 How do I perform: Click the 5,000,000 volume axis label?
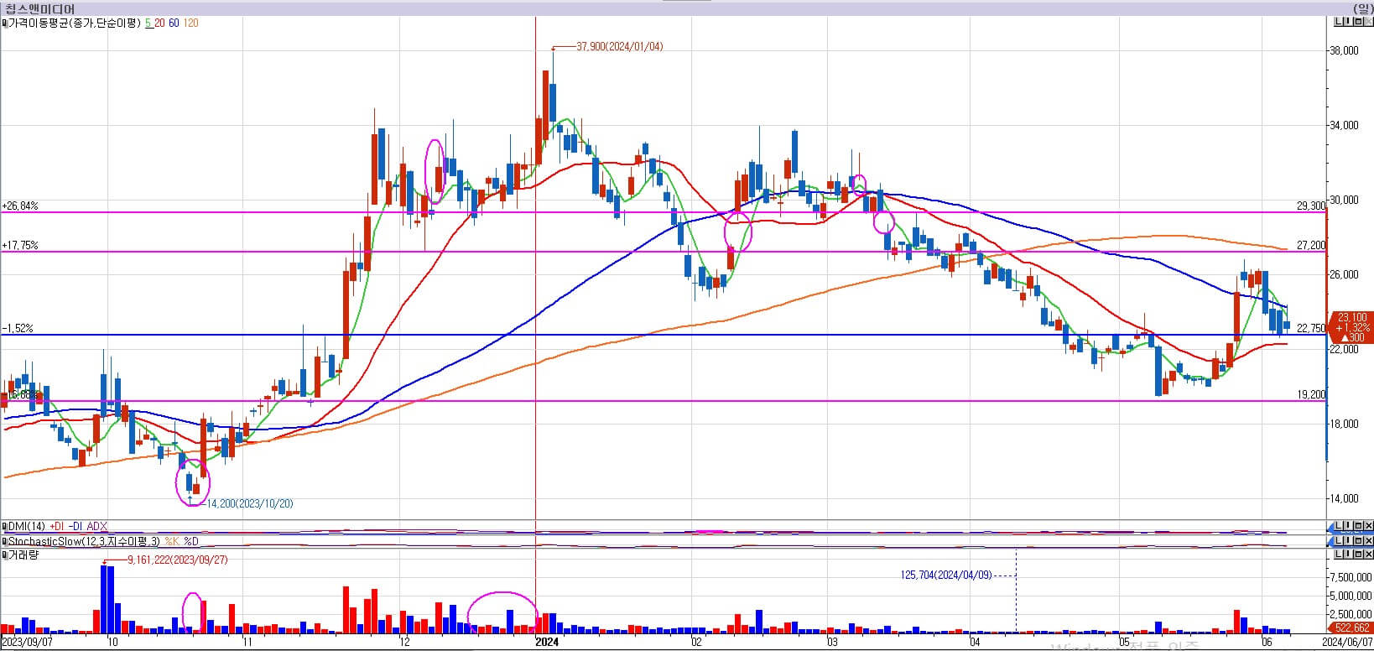1349,596
